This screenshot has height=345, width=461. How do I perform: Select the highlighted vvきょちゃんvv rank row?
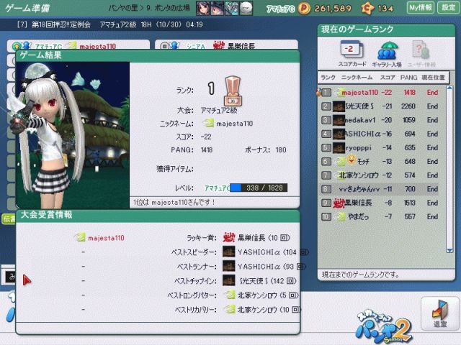385,188
